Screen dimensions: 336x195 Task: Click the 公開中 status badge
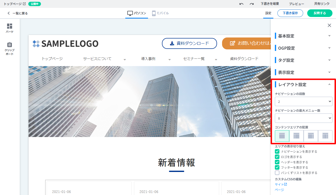[x=35, y=4]
